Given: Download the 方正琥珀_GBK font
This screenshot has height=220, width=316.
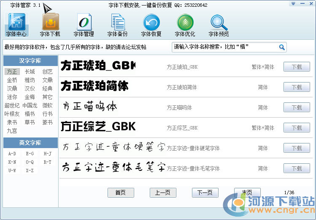Looking at the screenshot, I should point(297,67).
